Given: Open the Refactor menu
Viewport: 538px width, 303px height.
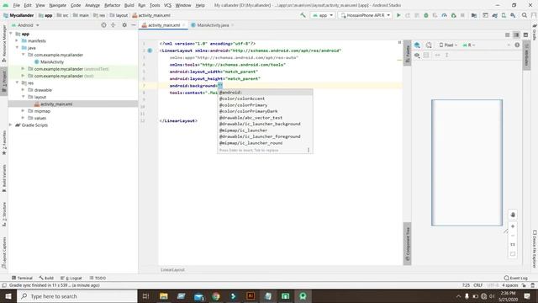Looking at the screenshot, I should tap(112, 5).
